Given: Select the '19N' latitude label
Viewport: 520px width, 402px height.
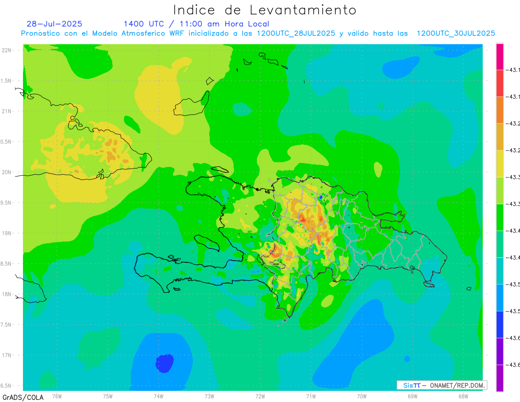Looking at the screenshot, I should (x=6, y=233).
